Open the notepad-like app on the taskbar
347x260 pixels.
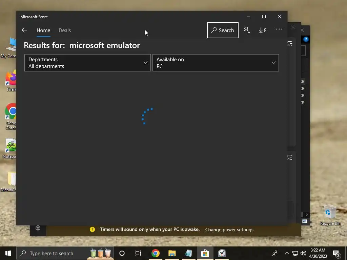[x=188, y=253]
